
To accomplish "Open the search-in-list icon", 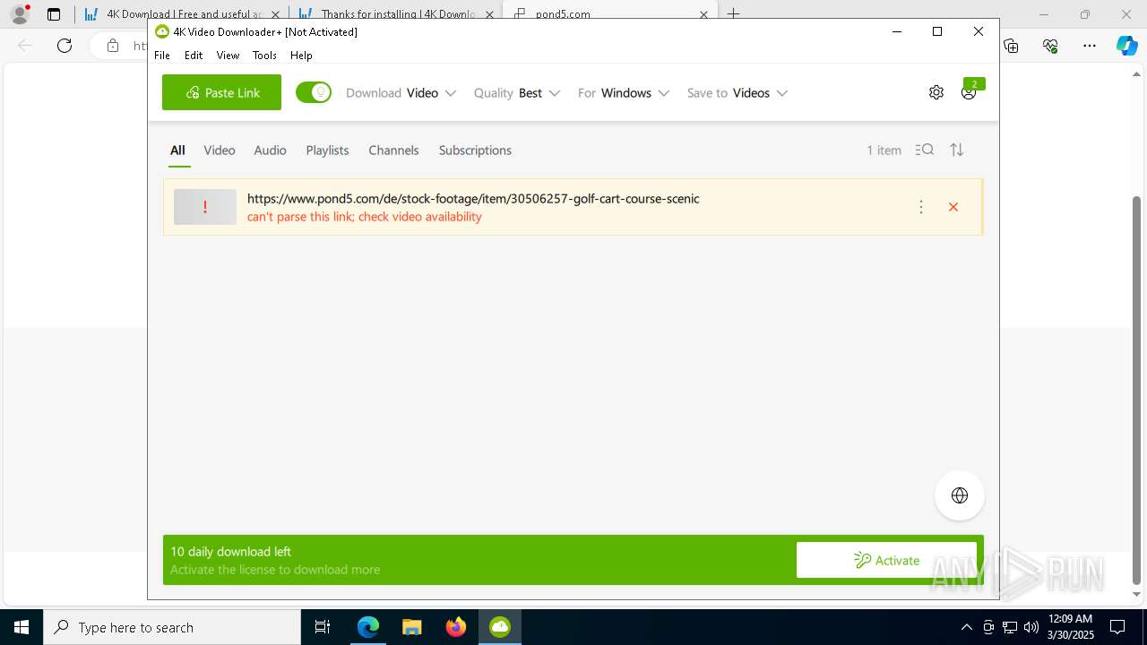I will pos(925,150).
